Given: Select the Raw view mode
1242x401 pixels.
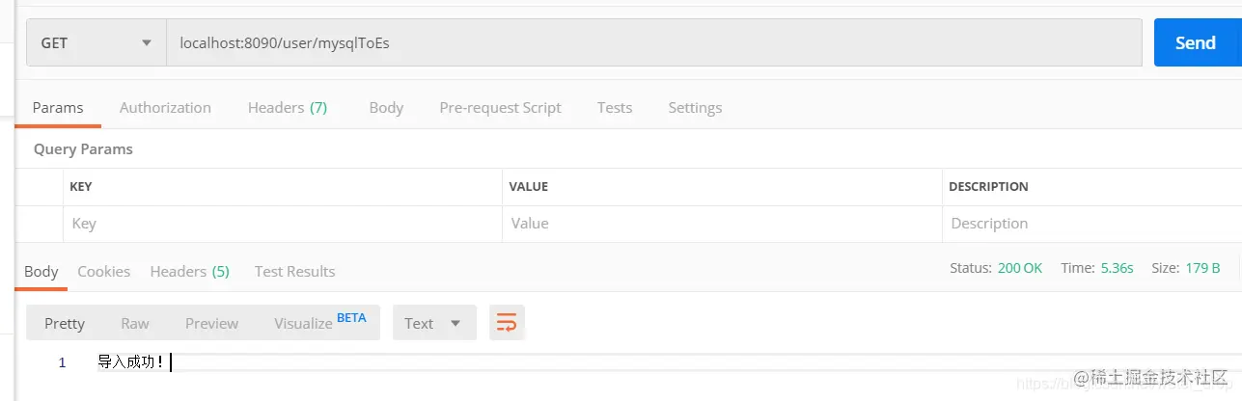Looking at the screenshot, I should [x=135, y=324].
